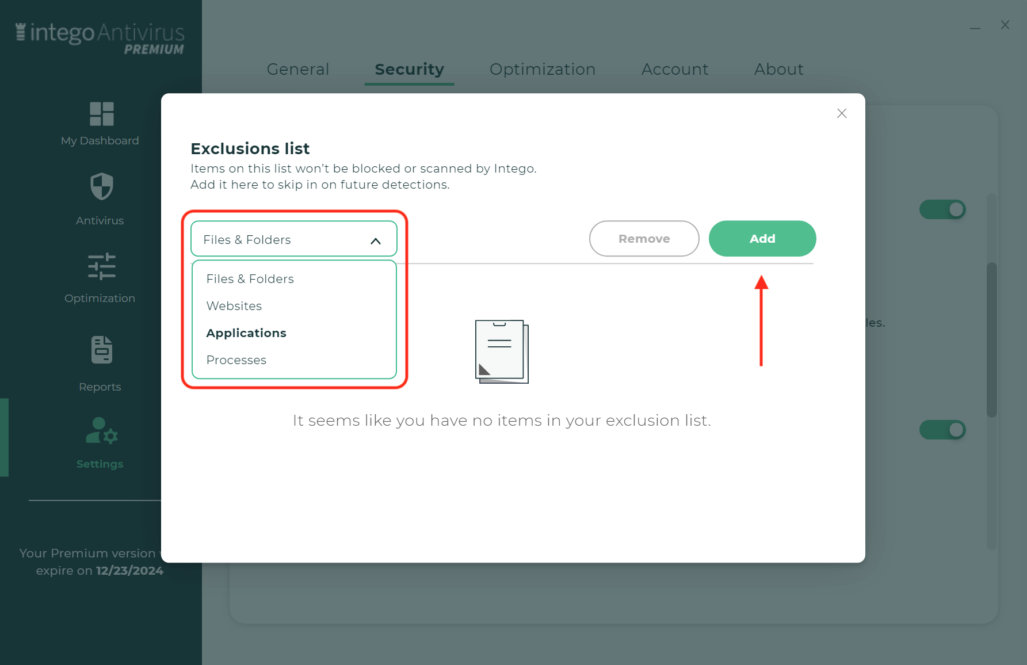Collapse the exclusion type dropdown chevron

(376, 240)
